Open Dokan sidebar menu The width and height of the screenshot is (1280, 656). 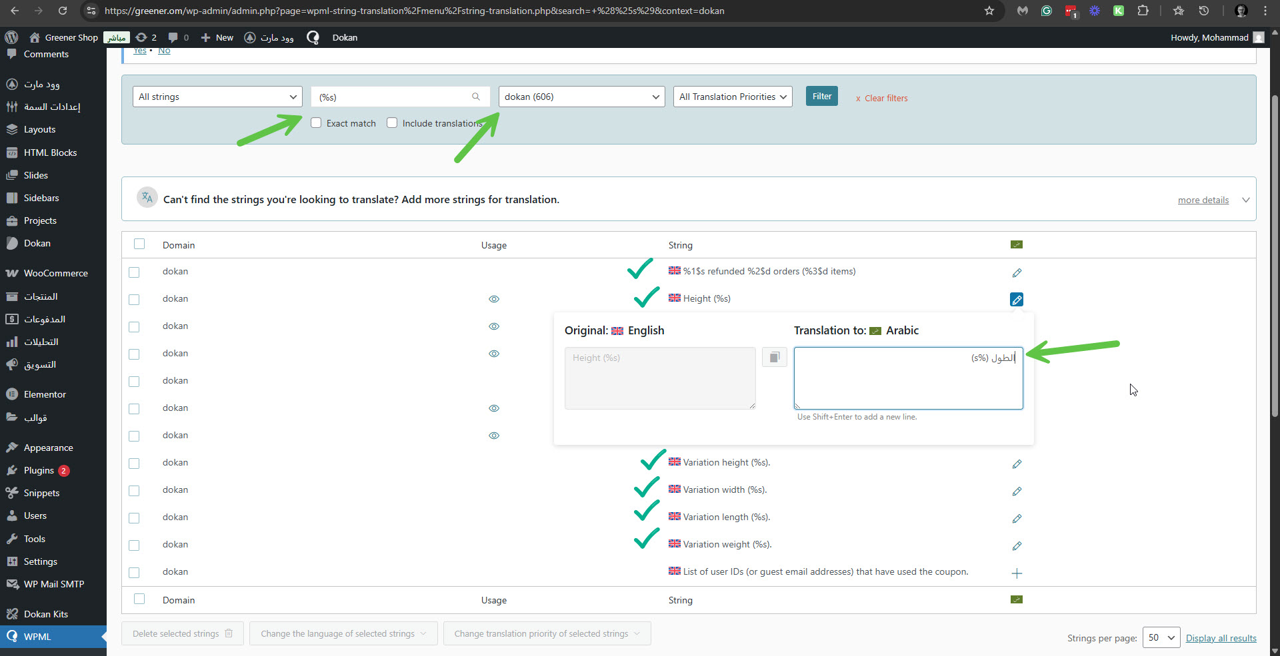(53, 243)
